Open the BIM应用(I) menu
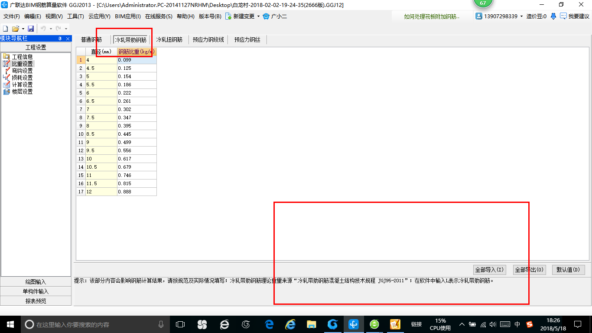Screen dimensions: 592x333 pos(128,16)
